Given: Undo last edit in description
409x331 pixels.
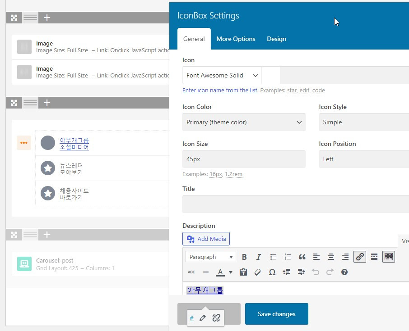Looking at the screenshot, I should coord(316,272).
